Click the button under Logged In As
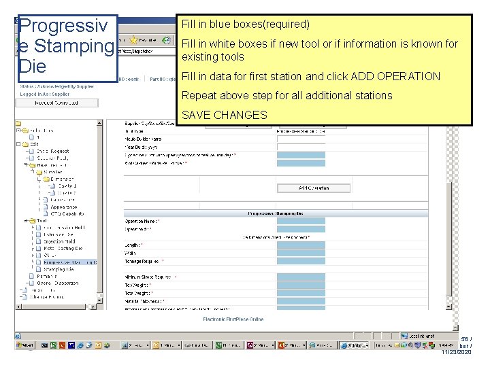 tap(56, 103)
